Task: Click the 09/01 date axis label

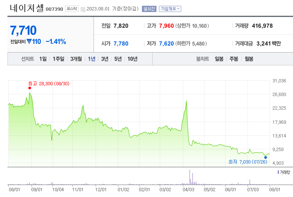Action: (36, 190)
